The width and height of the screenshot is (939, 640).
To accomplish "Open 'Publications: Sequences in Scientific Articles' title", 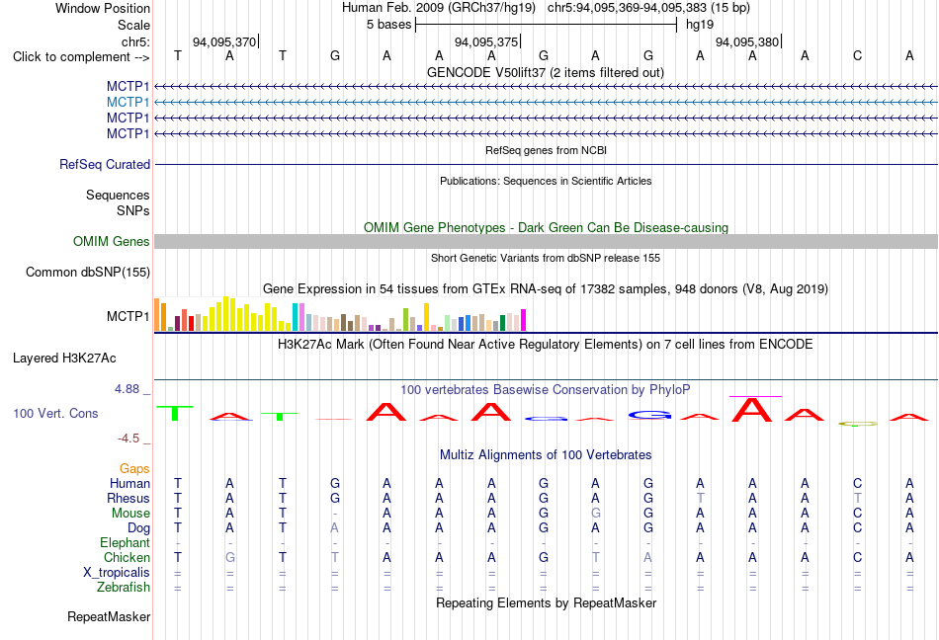I will pos(546,181).
